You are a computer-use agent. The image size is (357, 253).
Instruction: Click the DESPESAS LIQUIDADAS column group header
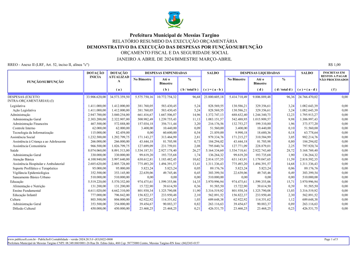[260, 73]
